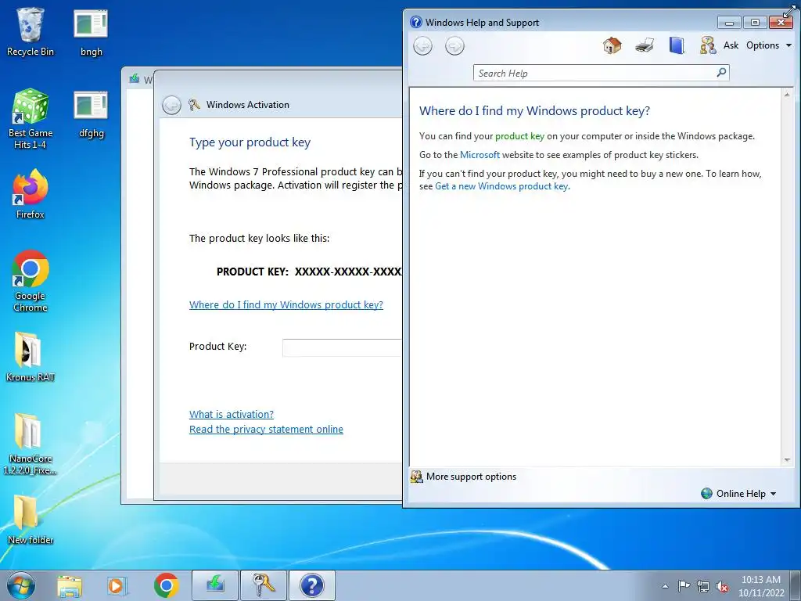Open the green 'product key' definition link
Screen dimensions: 801x601
pyautogui.click(x=519, y=136)
